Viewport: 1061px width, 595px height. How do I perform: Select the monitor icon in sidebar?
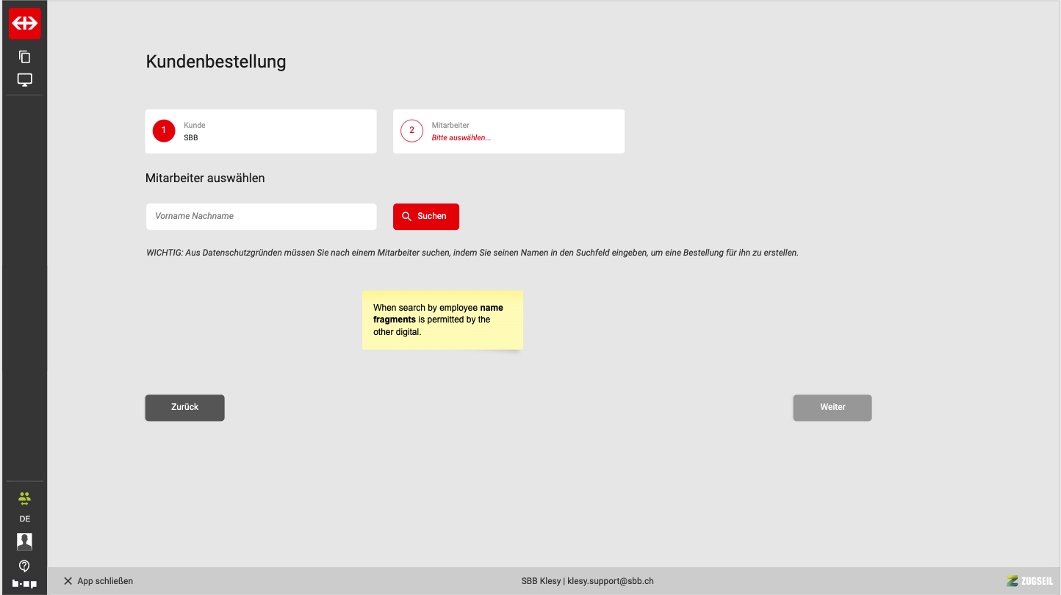pyautogui.click(x=24, y=79)
